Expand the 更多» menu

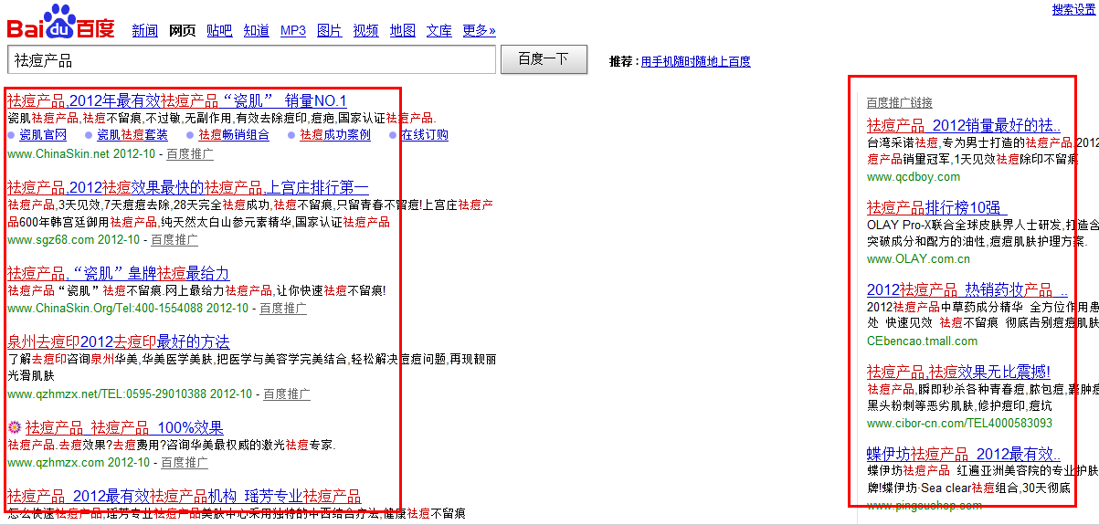[x=479, y=31]
